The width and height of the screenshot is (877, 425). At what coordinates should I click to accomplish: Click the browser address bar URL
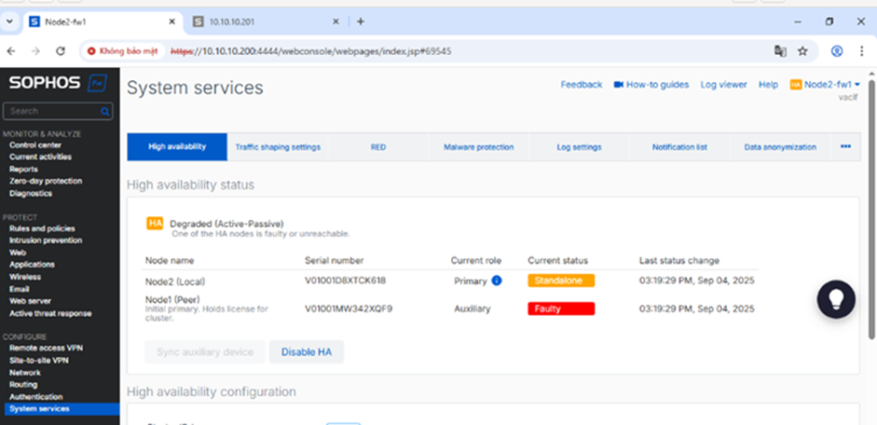click(x=310, y=51)
